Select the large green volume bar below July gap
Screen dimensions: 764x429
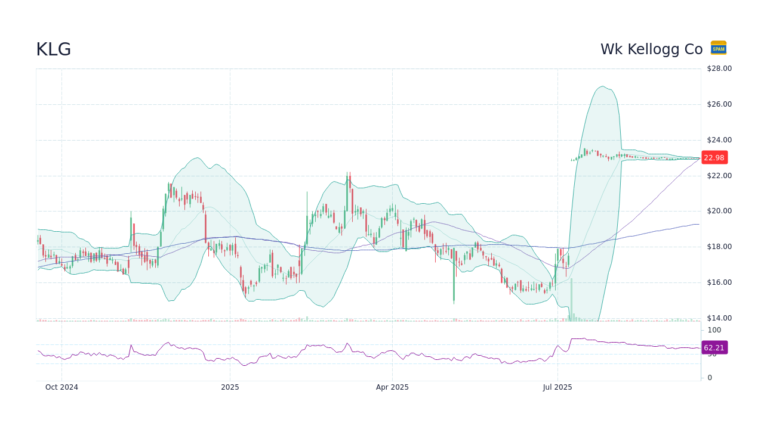pyautogui.click(x=571, y=298)
